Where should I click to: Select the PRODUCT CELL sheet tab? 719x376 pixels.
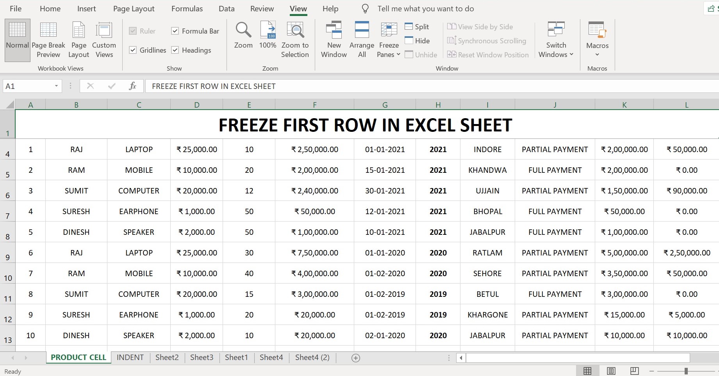point(79,358)
